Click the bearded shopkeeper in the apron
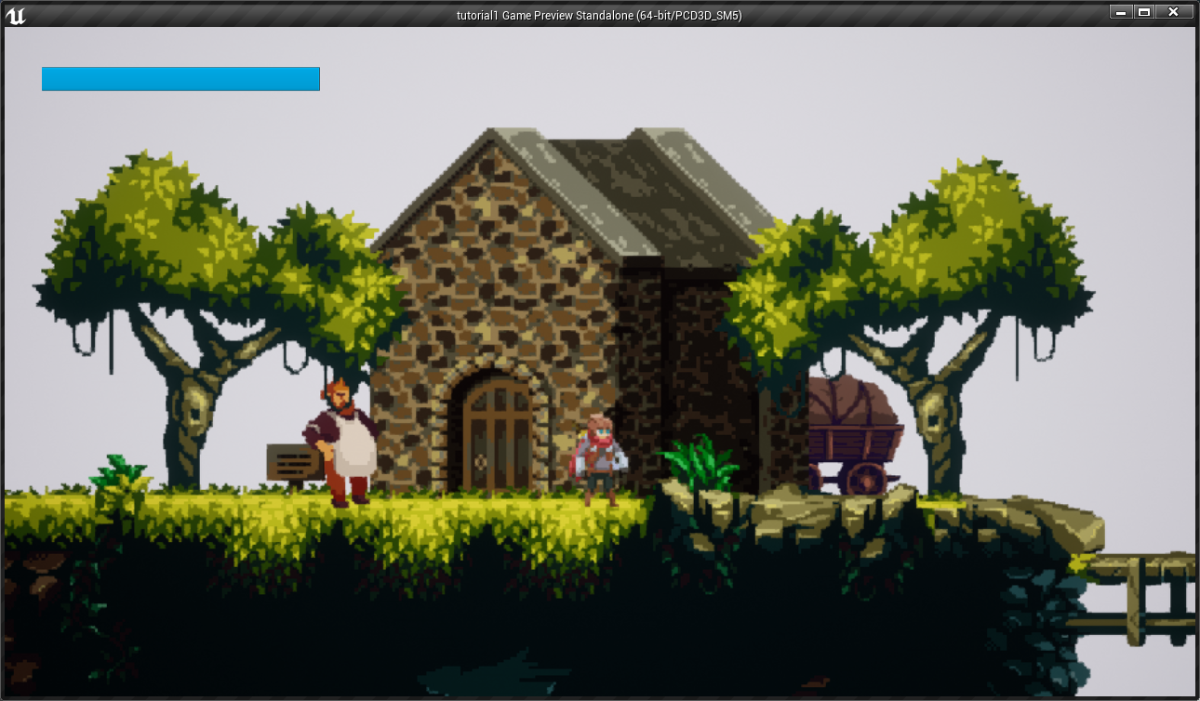 341,443
